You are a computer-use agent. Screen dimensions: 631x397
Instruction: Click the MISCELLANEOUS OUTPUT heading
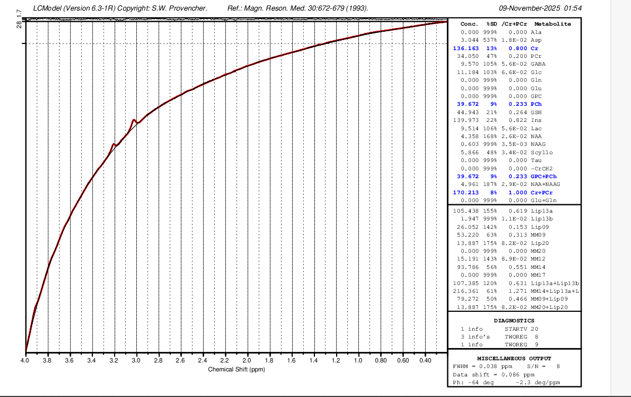click(514, 358)
